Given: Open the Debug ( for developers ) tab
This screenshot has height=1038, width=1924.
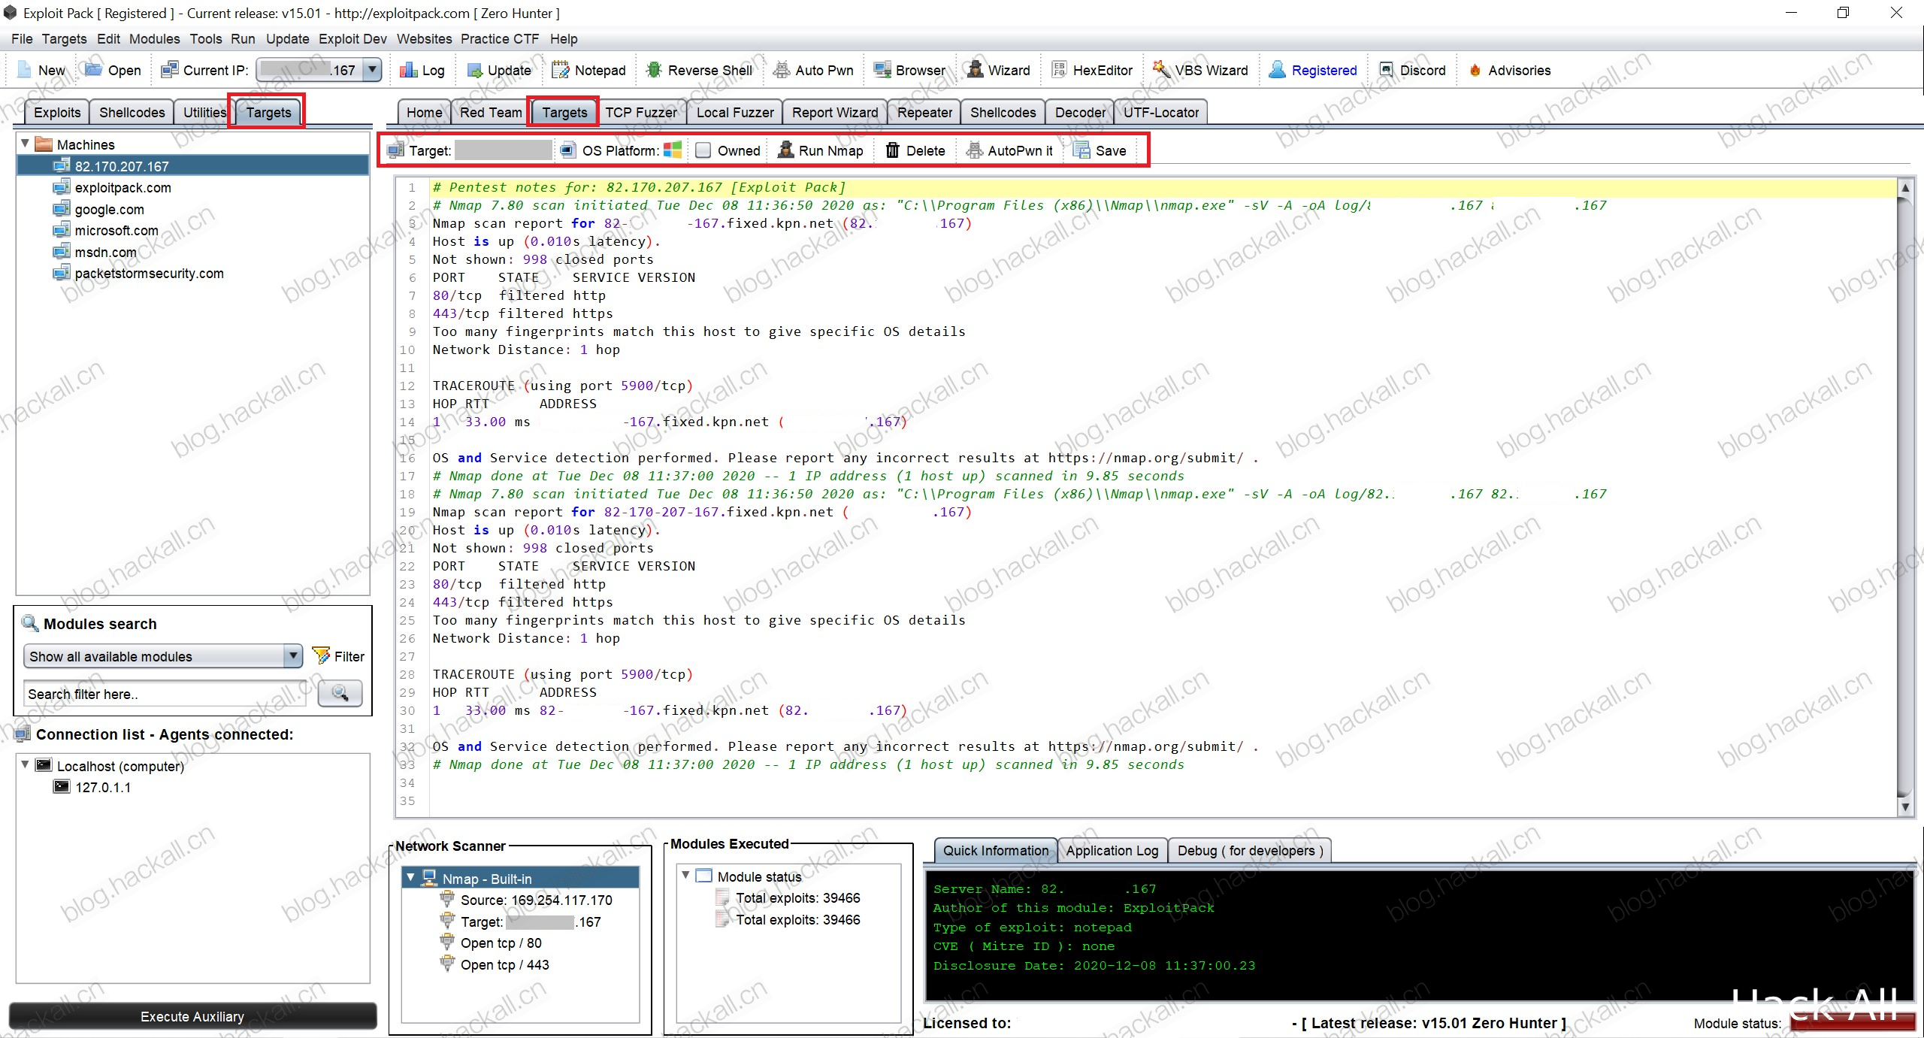Looking at the screenshot, I should (x=1250, y=850).
